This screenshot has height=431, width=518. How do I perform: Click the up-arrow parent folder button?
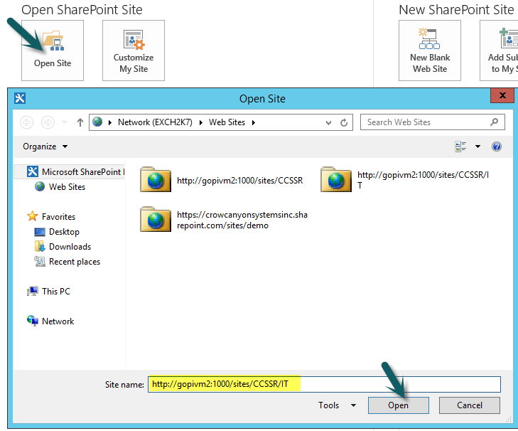pyautogui.click(x=80, y=122)
